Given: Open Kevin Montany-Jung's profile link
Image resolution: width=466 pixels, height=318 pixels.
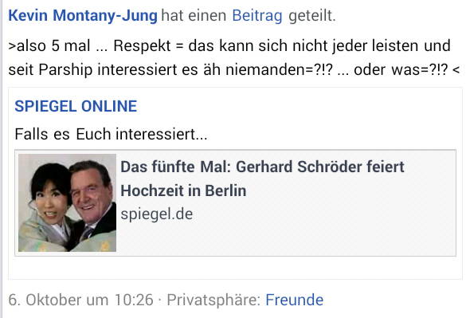Looking at the screenshot, I should pos(83,16).
